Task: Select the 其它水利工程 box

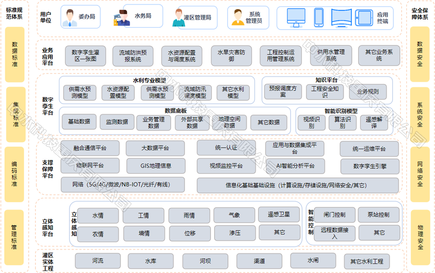Action: point(367,262)
